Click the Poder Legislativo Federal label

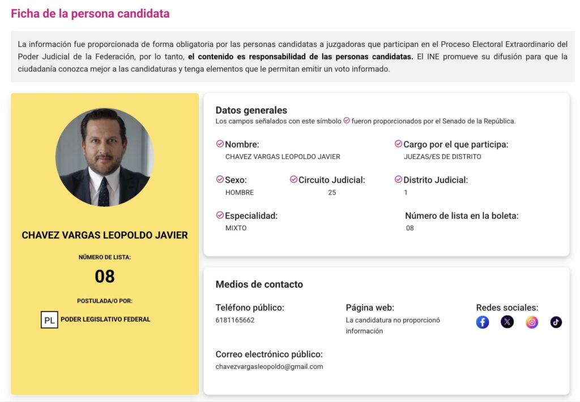coord(105,319)
